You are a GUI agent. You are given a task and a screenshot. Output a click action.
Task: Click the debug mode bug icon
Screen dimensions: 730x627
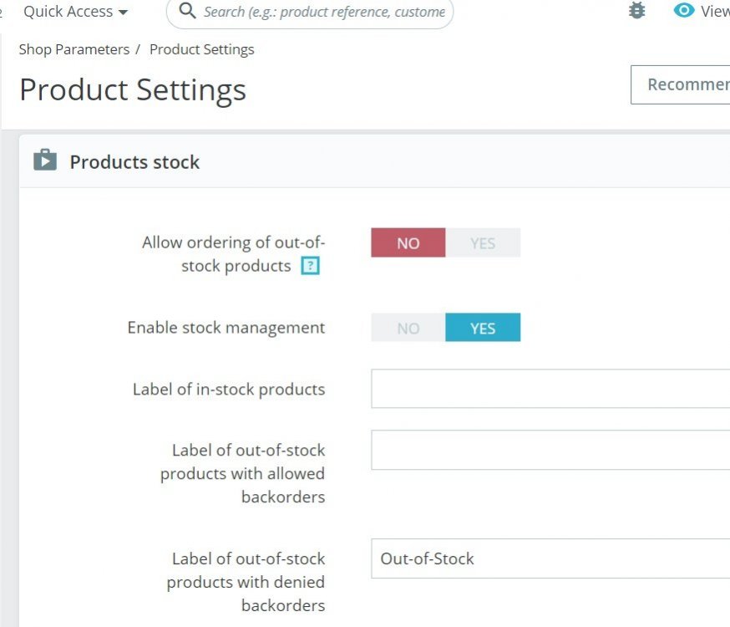click(x=637, y=11)
